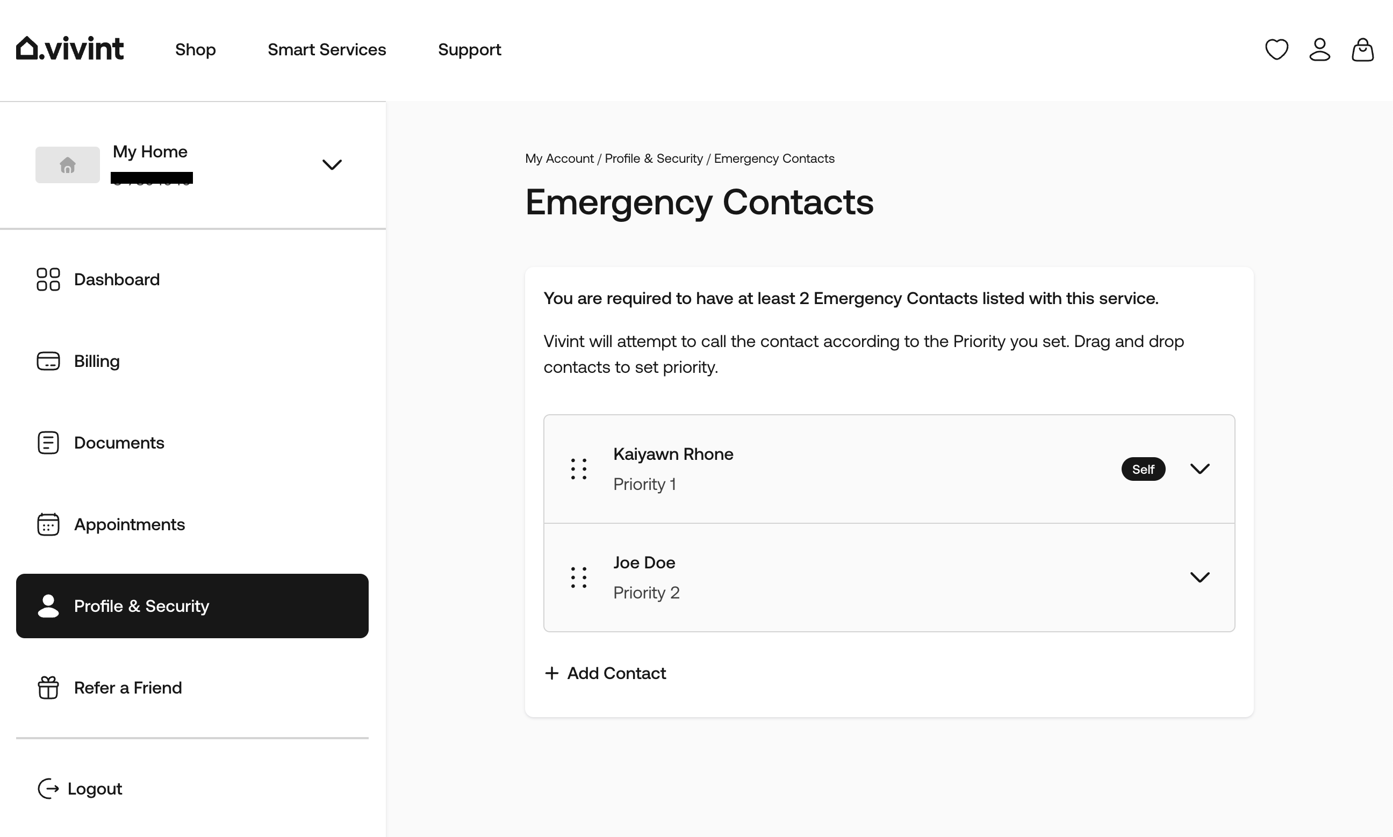Click the Documents page icon
This screenshot has height=837, width=1393.
(48, 442)
